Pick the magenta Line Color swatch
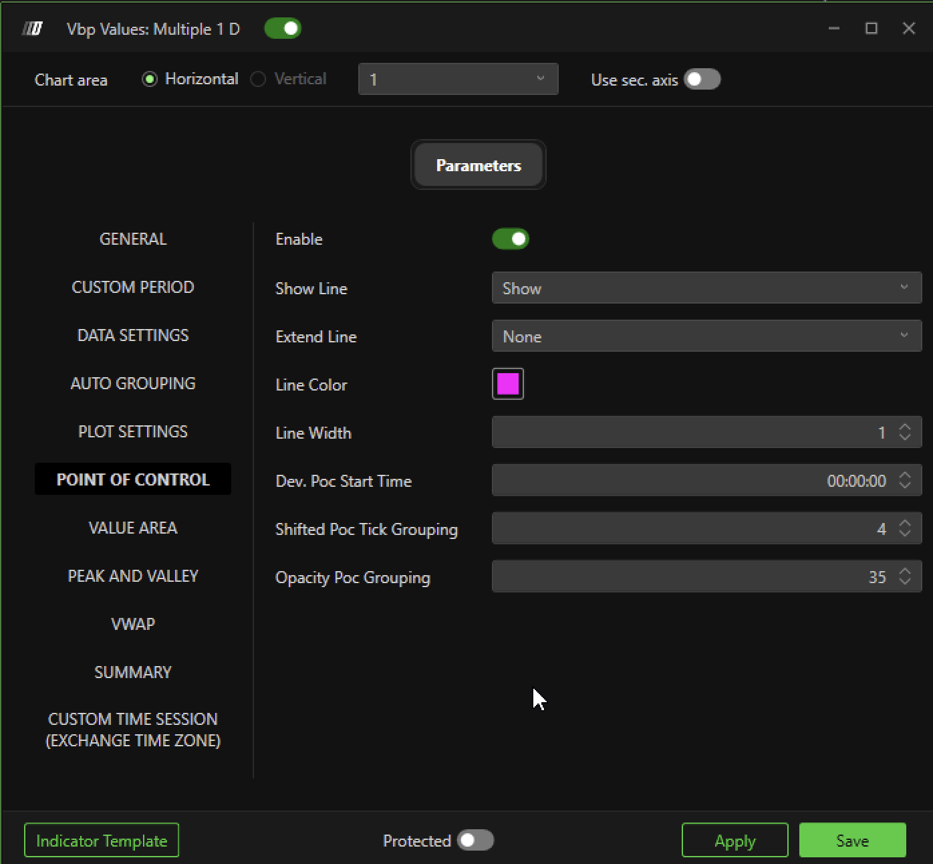 tap(508, 385)
